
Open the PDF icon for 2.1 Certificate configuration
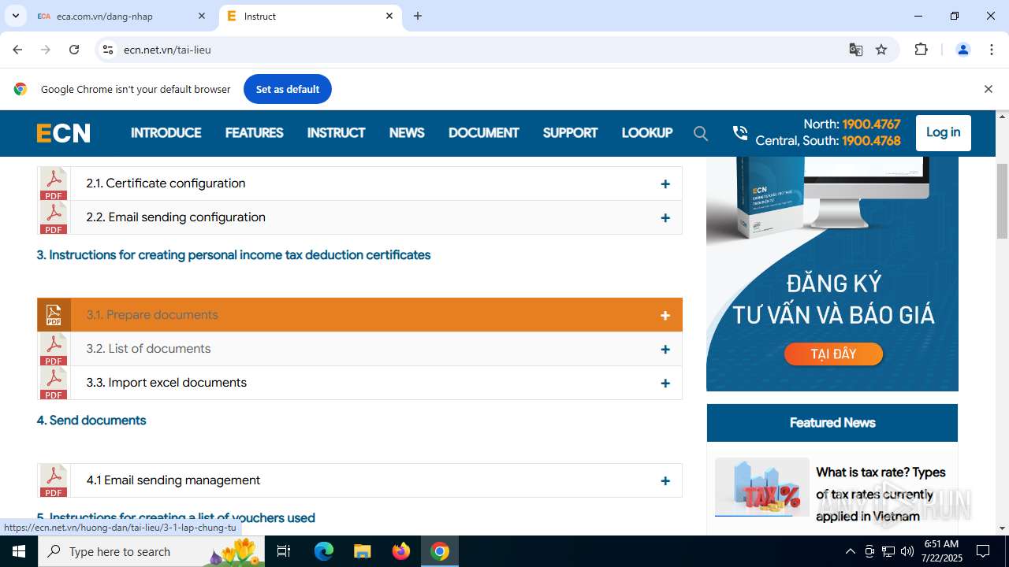(x=54, y=183)
